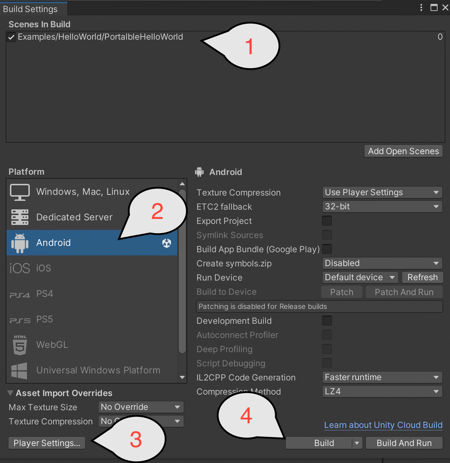
Task: Enable Build App Bundle (Google Play) checkbox
Action: pos(327,249)
